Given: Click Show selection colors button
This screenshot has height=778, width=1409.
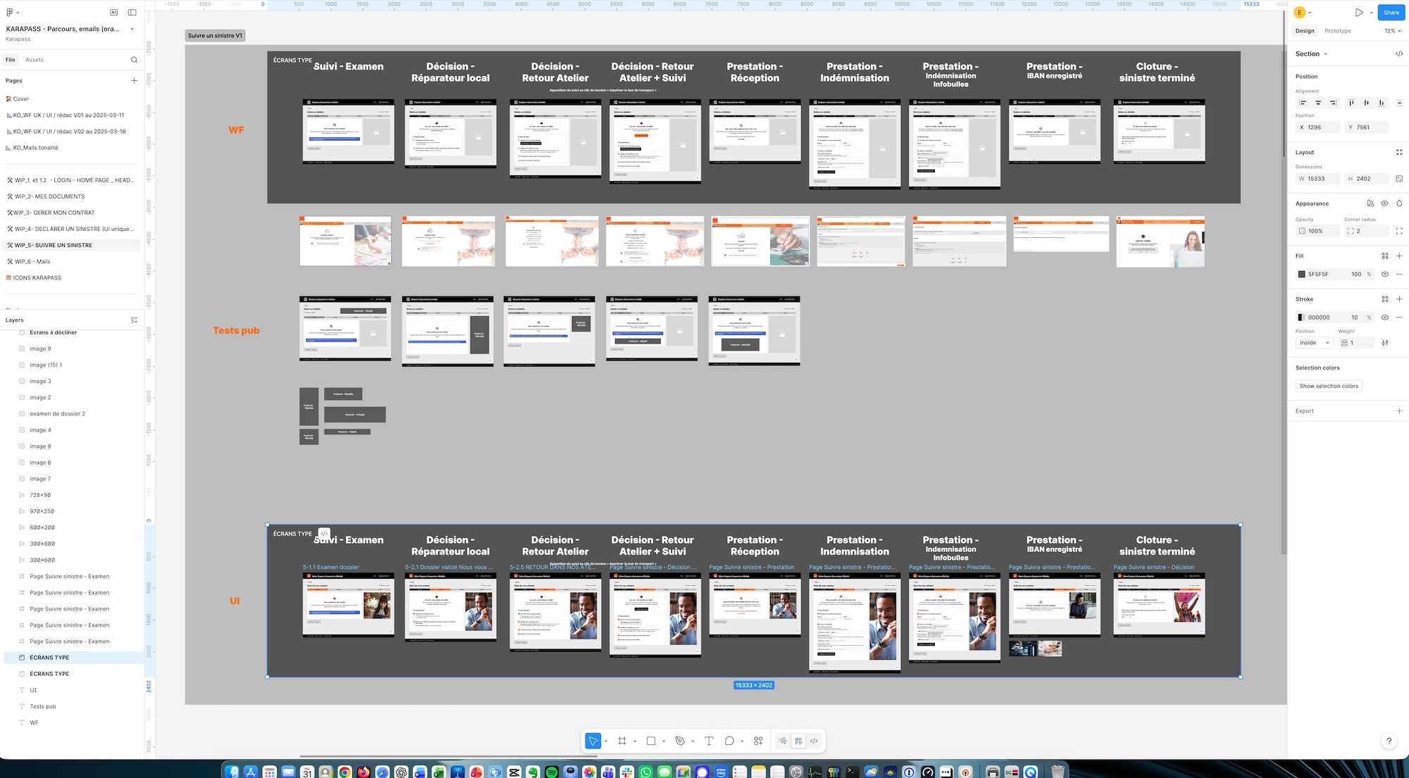Looking at the screenshot, I should (1329, 386).
